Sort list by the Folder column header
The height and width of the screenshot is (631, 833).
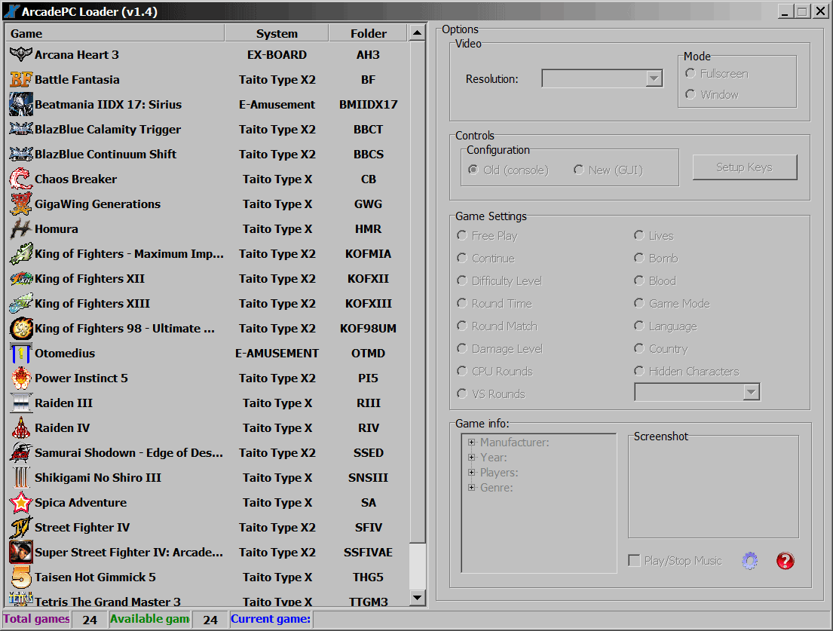368,33
